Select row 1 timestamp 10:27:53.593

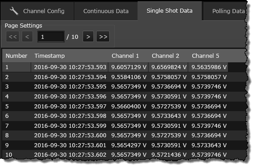[70, 67]
